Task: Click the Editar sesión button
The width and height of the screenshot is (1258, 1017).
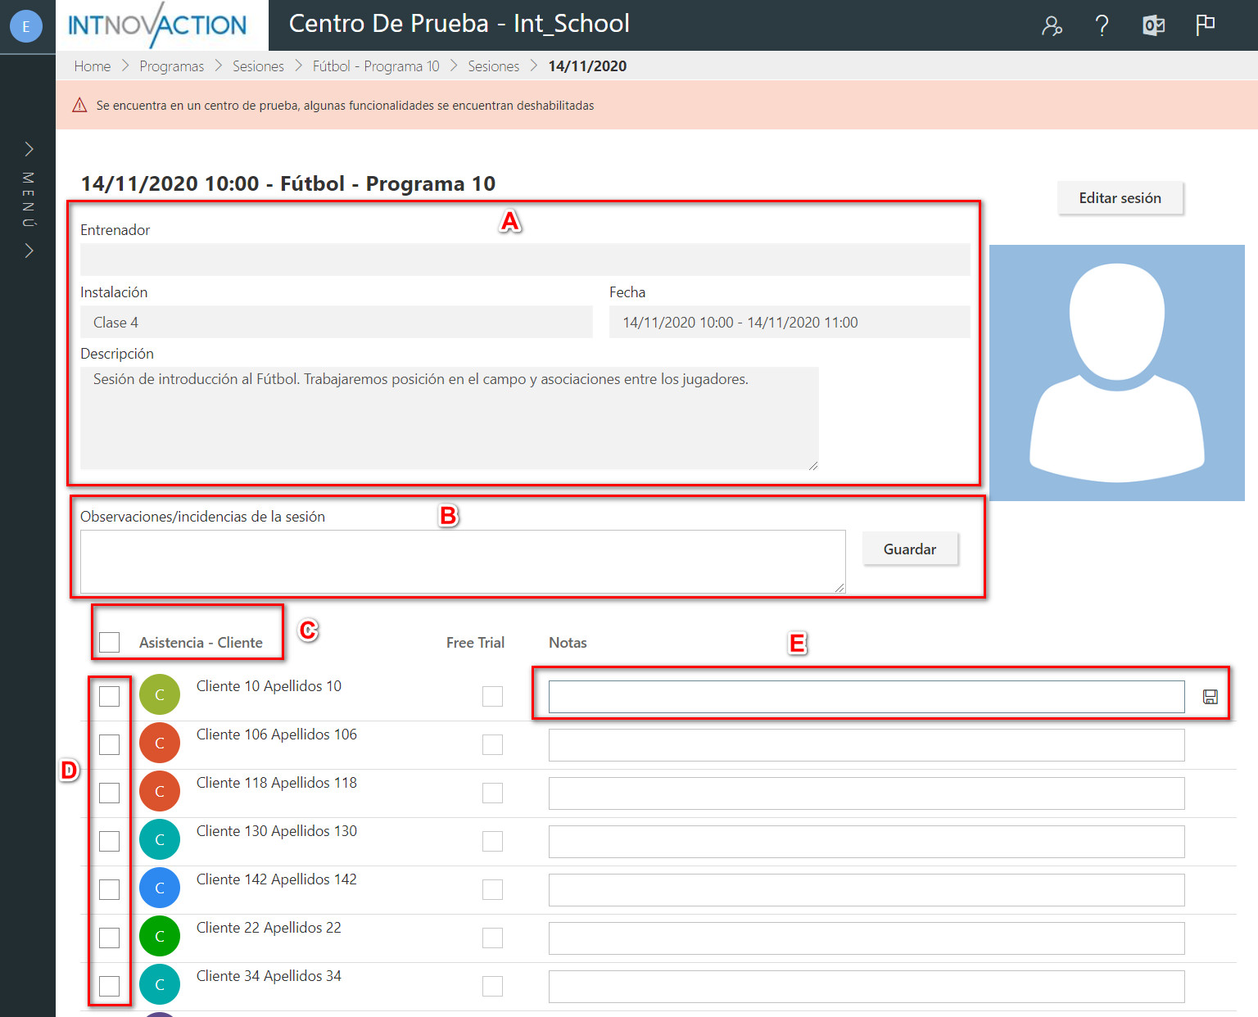Action: coord(1120,197)
